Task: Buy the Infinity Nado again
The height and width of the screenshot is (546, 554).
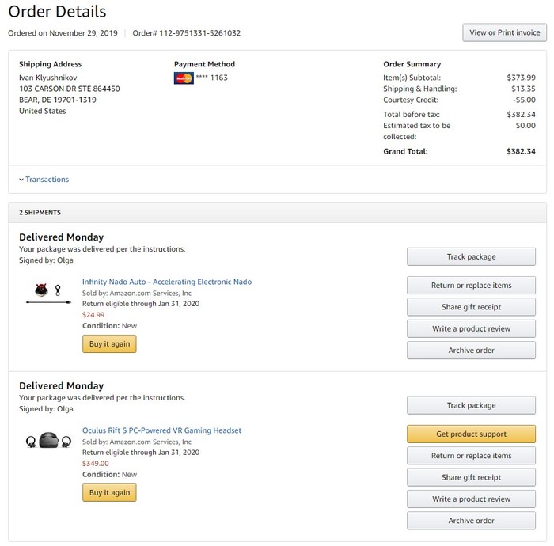Action: (x=109, y=343)
